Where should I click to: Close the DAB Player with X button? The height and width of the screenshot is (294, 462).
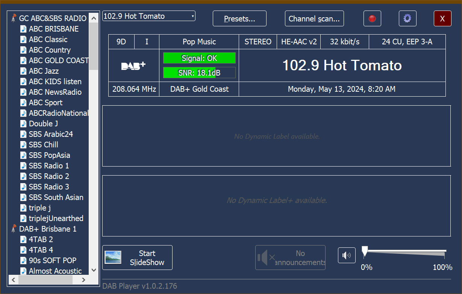pyautogui.click(x=442, y=19)
